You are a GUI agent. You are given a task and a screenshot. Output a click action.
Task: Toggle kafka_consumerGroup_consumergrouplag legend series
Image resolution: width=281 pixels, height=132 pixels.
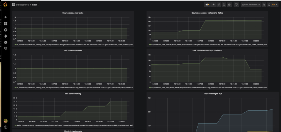pyautogui.click(x=75, y=125)
